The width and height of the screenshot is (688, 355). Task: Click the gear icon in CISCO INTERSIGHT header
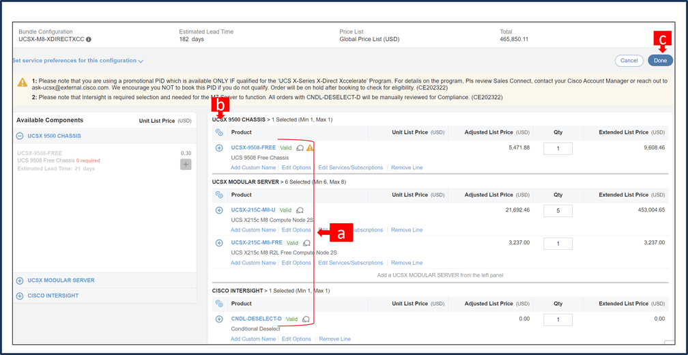coord(219,304)
